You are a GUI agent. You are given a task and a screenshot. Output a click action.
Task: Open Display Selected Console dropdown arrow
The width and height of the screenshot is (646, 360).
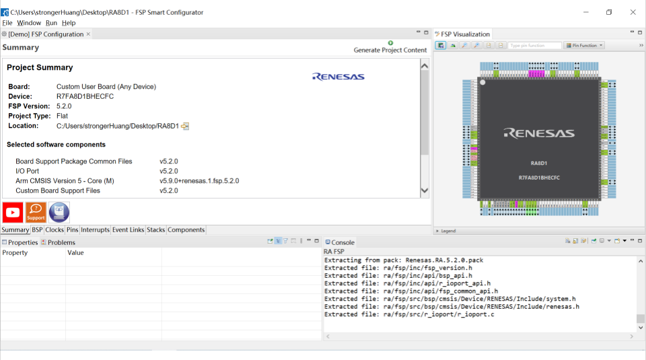pyautogui.click(x=610, y=240)
